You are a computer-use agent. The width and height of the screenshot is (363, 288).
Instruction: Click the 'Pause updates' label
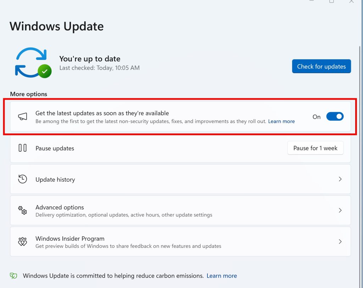pos(55,148)
